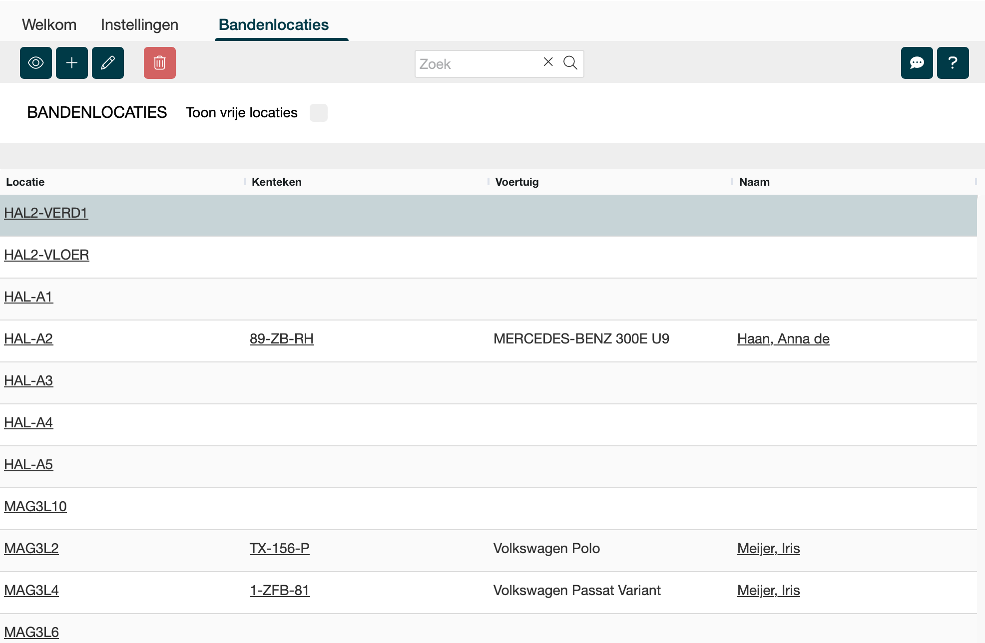
Task: Click the pencil edit icon
Action: tap(108, 63)
